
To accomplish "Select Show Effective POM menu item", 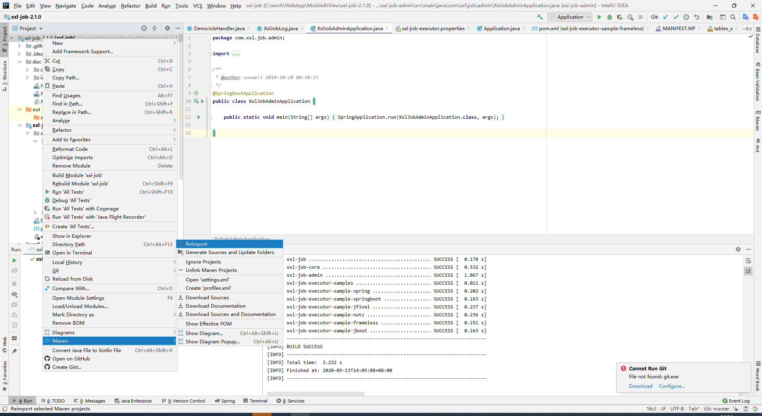I will pos(230,324).
